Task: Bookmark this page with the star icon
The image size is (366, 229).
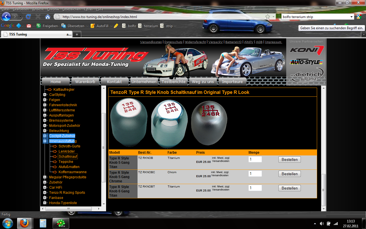Action: (x=268, y=17)
